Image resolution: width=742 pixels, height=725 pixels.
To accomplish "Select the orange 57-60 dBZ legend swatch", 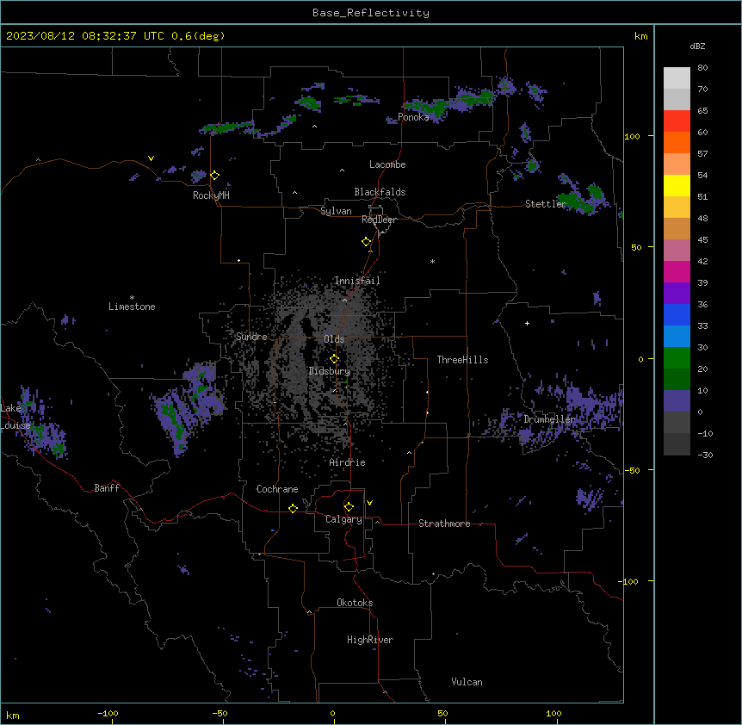I will [677, 142].
